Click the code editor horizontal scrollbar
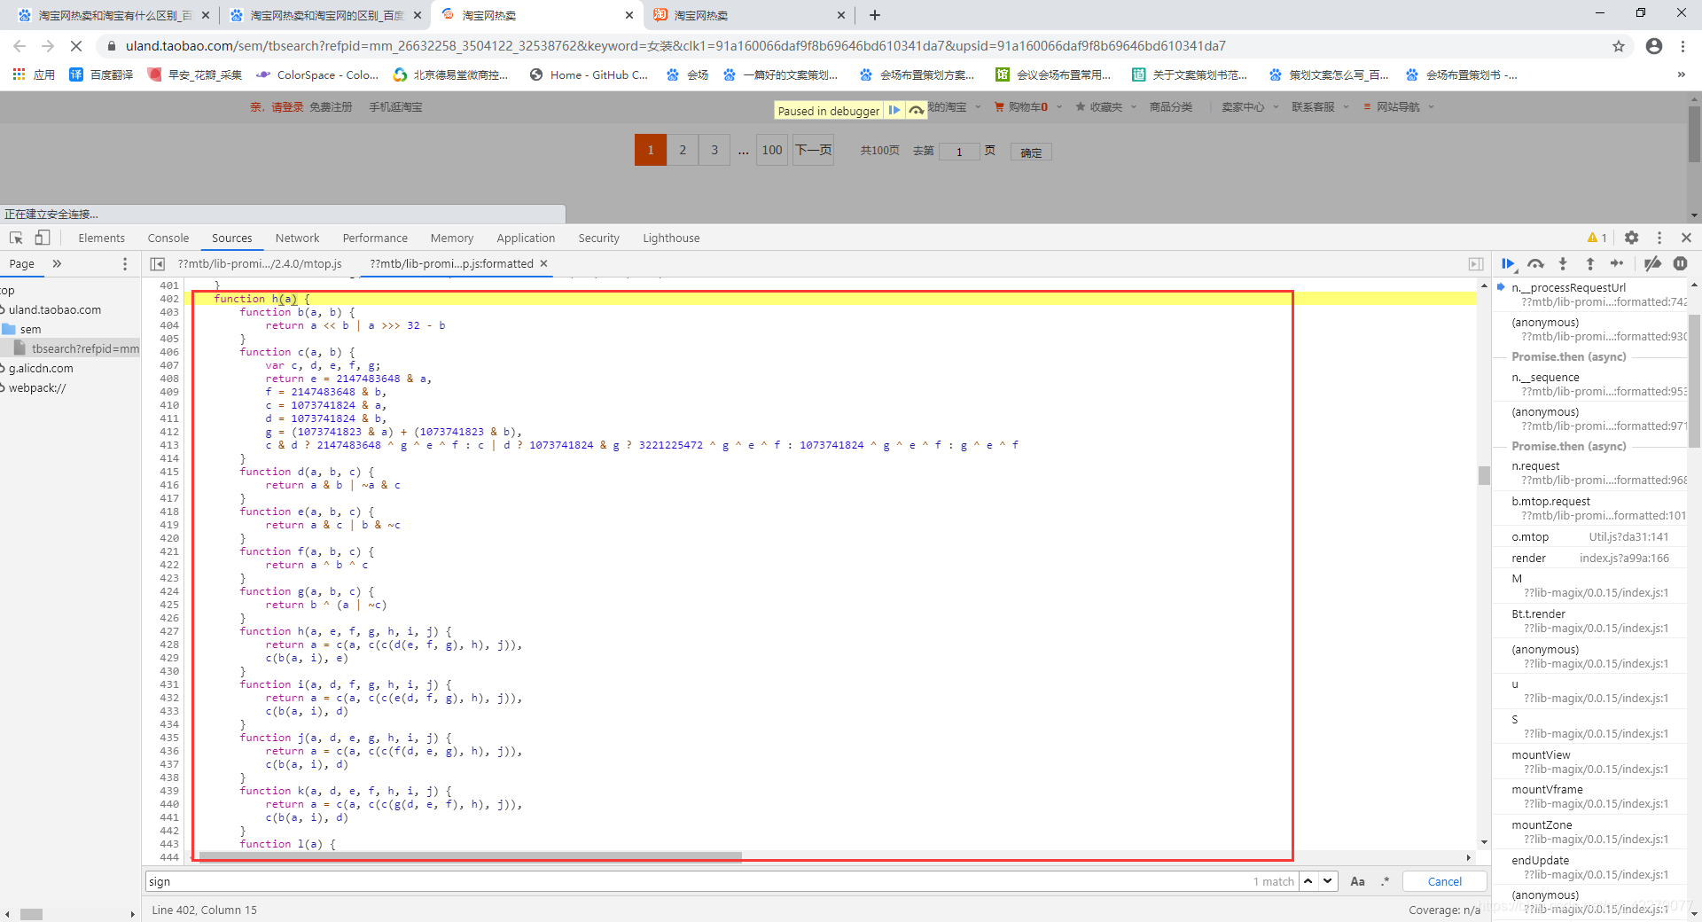Screen dimensions: 1702x922 [x=470, y=857]
